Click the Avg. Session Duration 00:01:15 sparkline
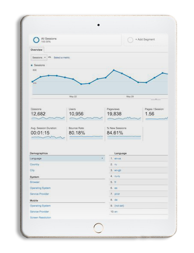 tap(48, 138)
